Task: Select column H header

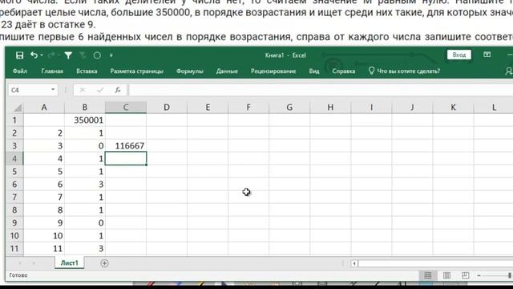Action: (x=330, y=108)
